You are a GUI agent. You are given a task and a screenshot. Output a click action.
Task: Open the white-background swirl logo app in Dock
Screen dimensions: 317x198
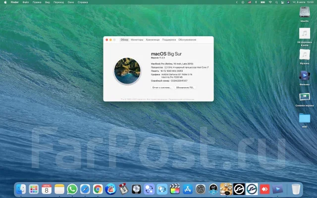[x=252, y=189]
